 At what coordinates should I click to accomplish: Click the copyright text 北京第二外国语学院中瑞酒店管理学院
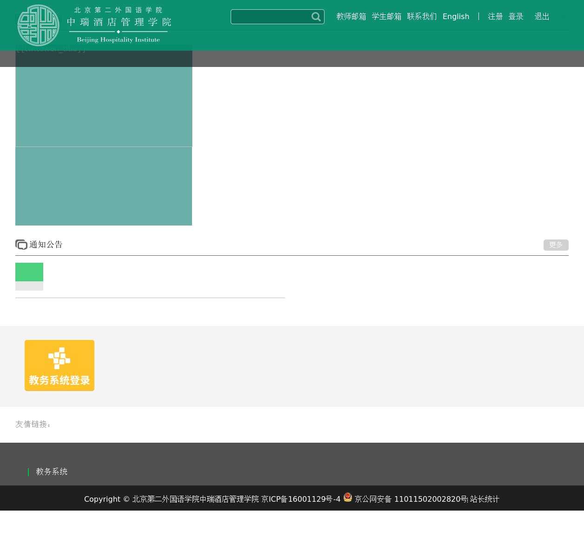195,499
